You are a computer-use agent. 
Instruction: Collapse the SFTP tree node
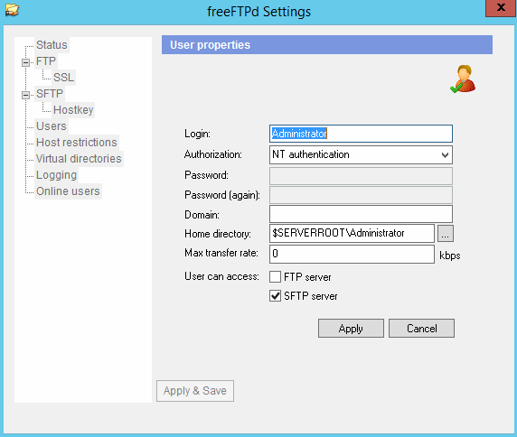click(25, 95)
